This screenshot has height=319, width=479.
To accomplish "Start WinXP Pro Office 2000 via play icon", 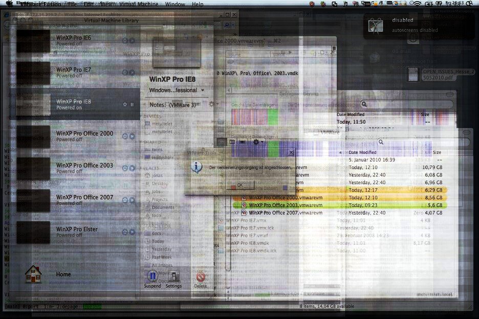I will click(x=132, y=136).
